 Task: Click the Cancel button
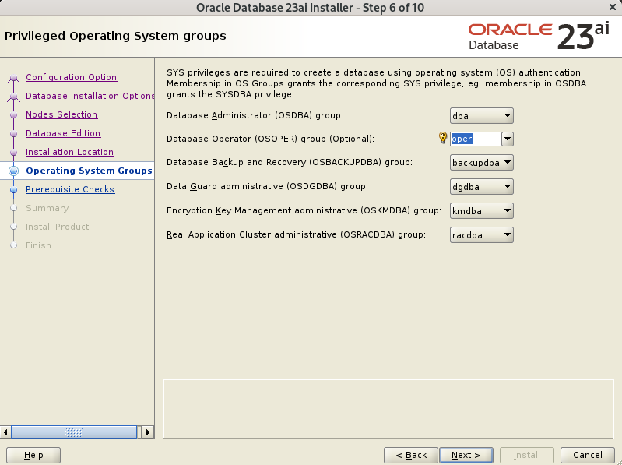[588, 455]
